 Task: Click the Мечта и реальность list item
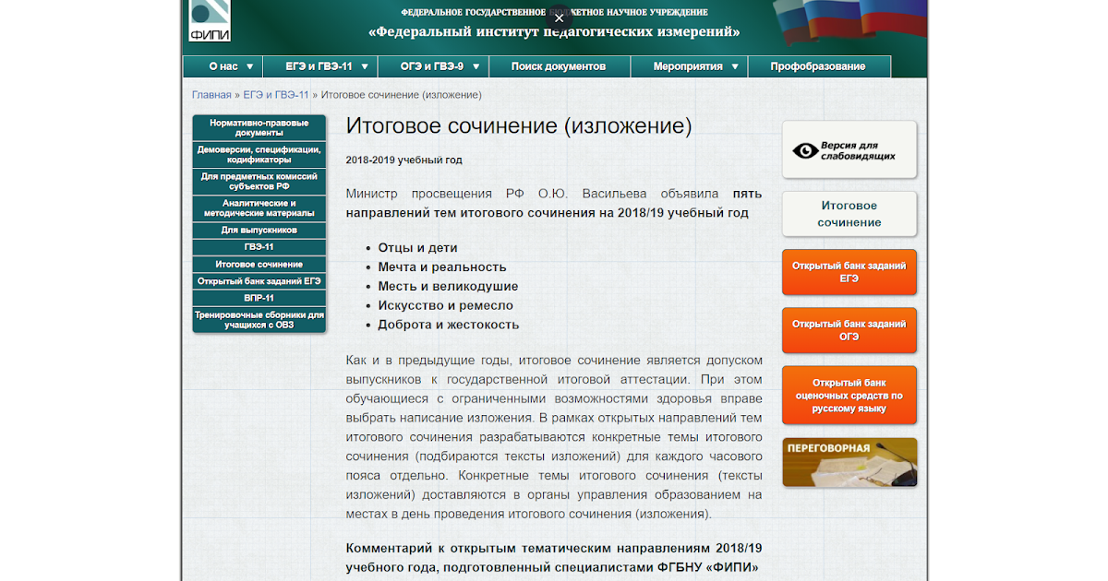[442, 267]
